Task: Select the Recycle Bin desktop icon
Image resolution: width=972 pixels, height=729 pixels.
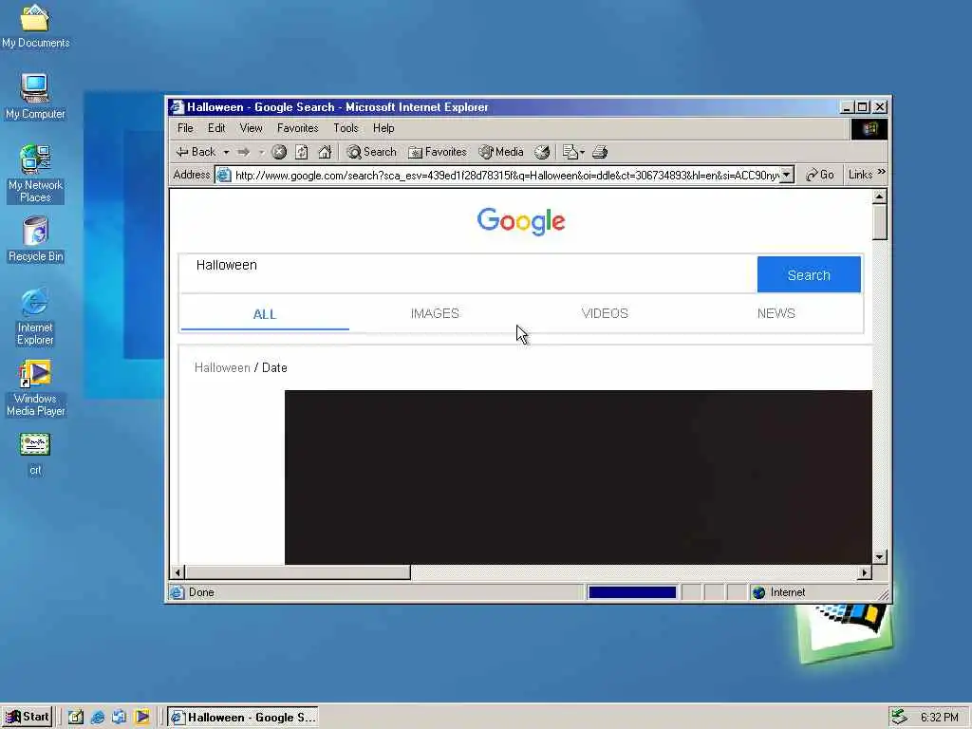Action: click(35, 239)
